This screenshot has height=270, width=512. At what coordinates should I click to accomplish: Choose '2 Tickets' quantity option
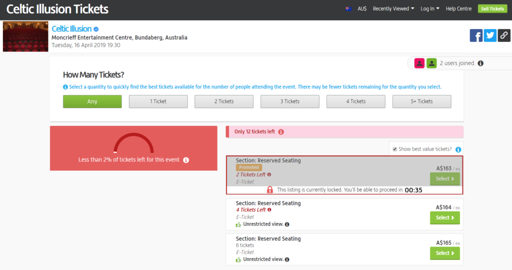[224, 101]
